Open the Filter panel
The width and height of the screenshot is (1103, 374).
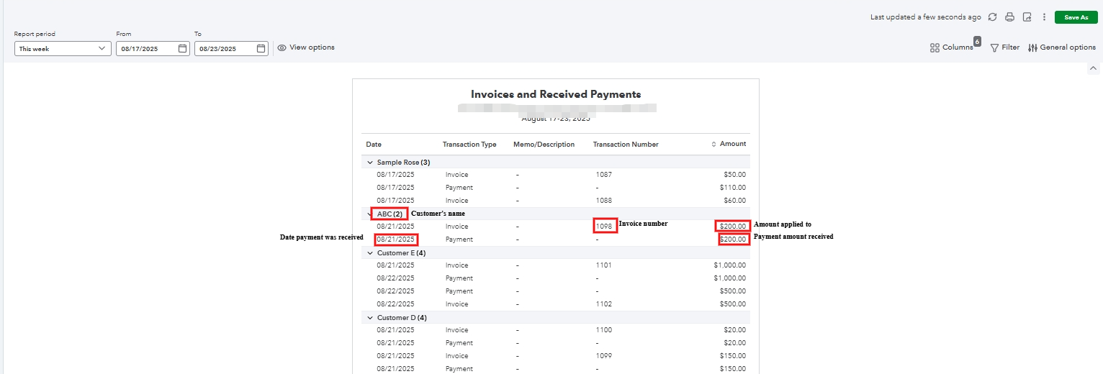1004,47
